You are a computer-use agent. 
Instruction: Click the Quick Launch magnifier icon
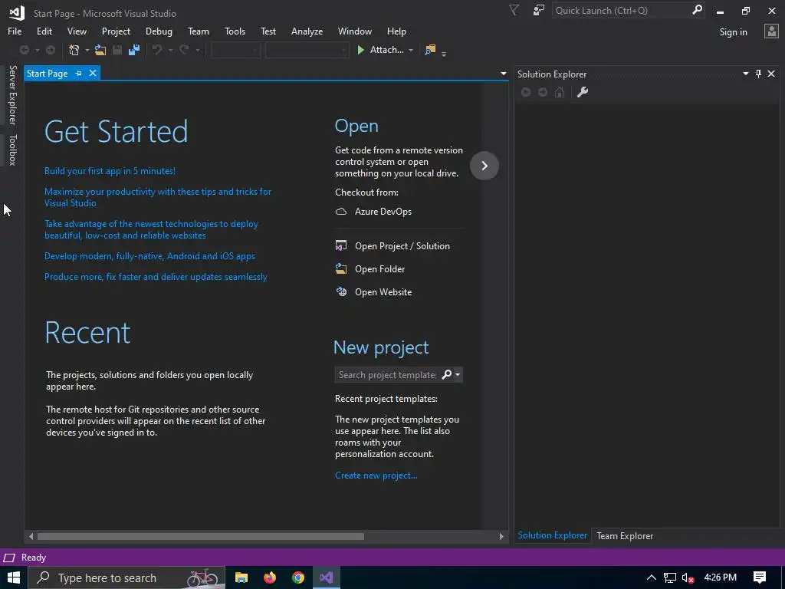coord(697,10)
